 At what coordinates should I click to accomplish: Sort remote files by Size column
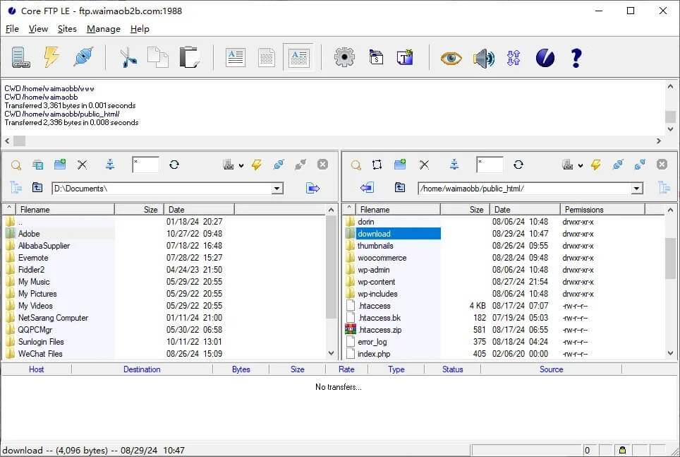(465, 210)
